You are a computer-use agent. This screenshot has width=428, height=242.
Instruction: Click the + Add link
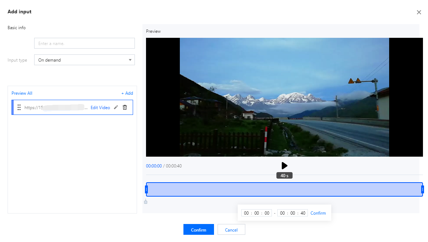(127, 93)
